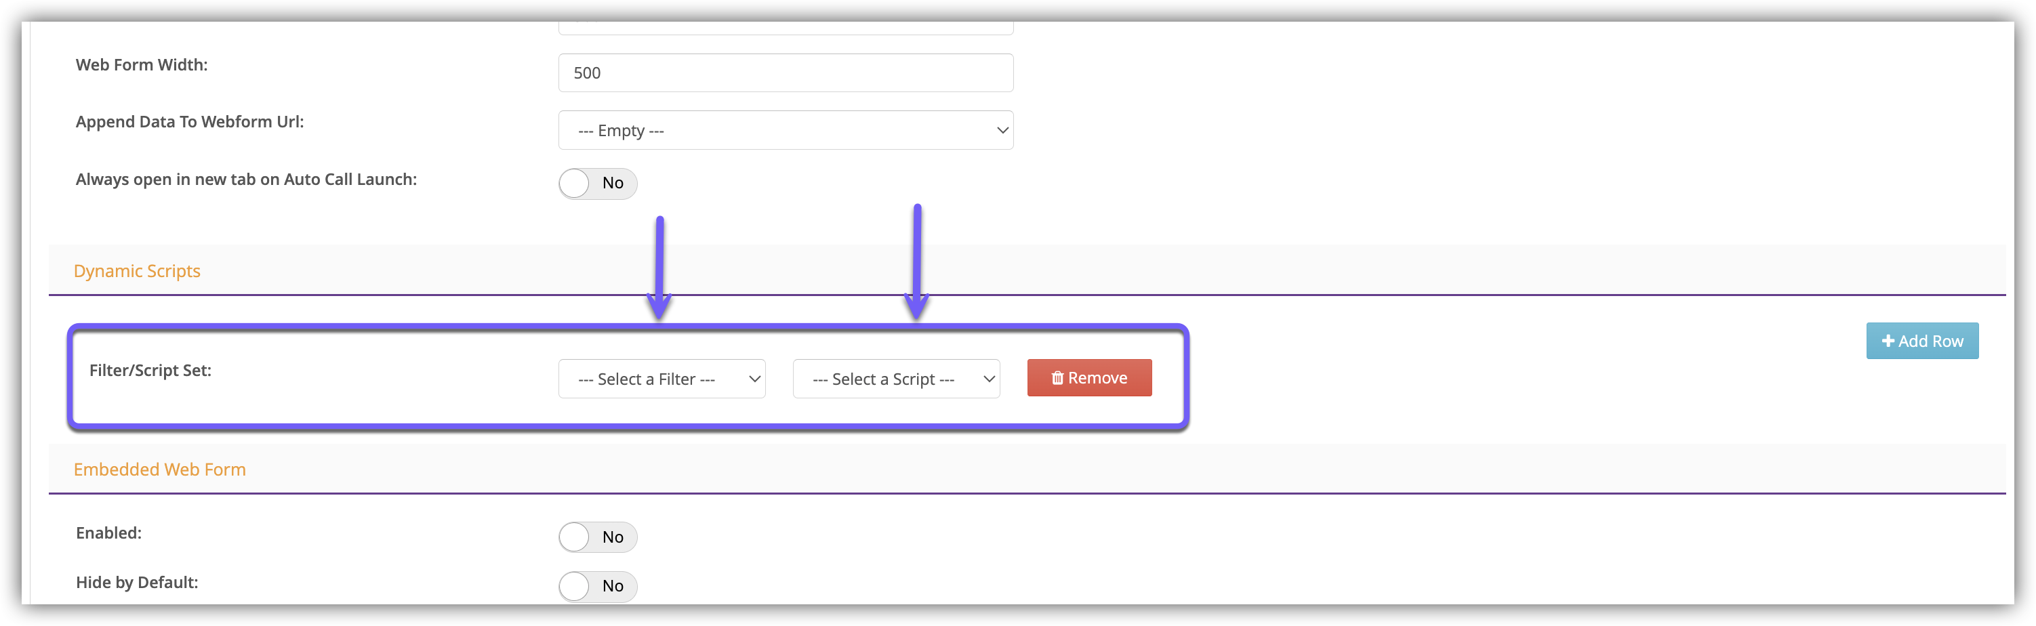Image resolution: width=2036 pixels, height=626 pixels.
Task: Enable the Embedded Web Form Enabled switch
Action: [596, 537]
